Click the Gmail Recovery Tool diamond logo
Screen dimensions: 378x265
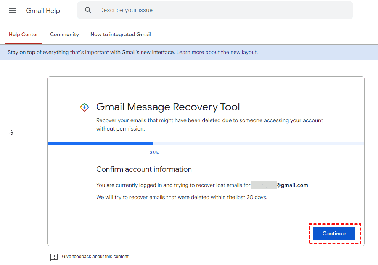click(x=84, y=107)
